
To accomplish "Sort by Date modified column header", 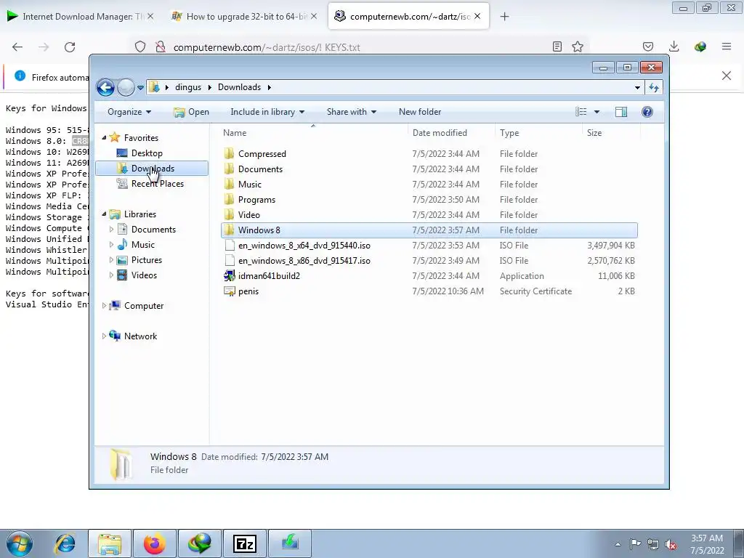I will [x=451, y=133].
